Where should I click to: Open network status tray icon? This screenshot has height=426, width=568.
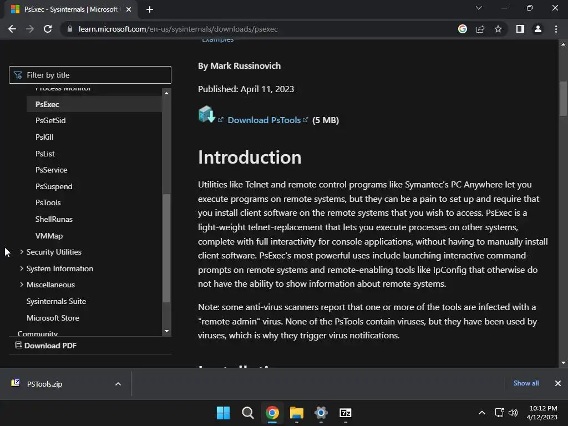[x=500, y=413]
